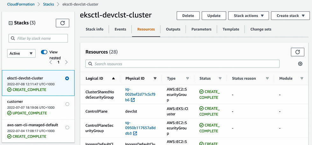Switch to the Events tab
Viewport: 312px width, 145px height.
click(120, 29)
